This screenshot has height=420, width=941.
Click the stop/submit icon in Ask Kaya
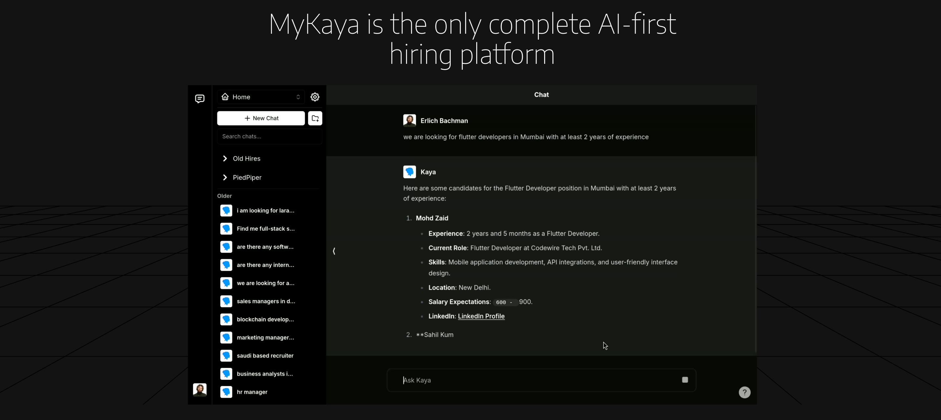[x=685, y=380]
